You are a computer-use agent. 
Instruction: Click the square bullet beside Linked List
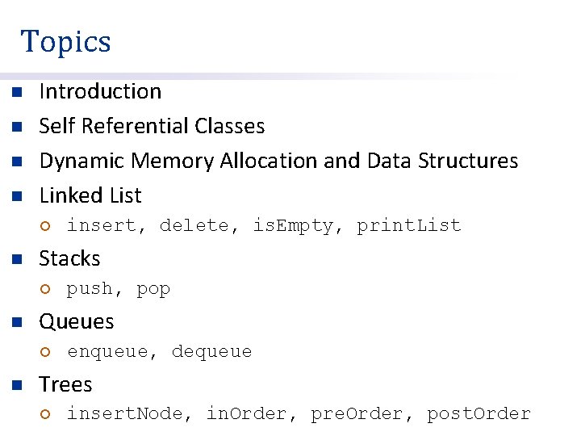pyautogui.click(x=15, y=196)
